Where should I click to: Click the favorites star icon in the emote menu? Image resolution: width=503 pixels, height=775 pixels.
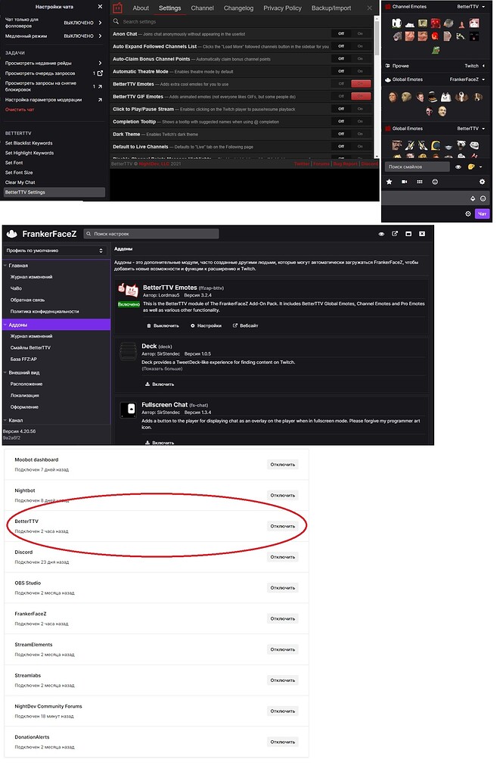tap(390, 182)
